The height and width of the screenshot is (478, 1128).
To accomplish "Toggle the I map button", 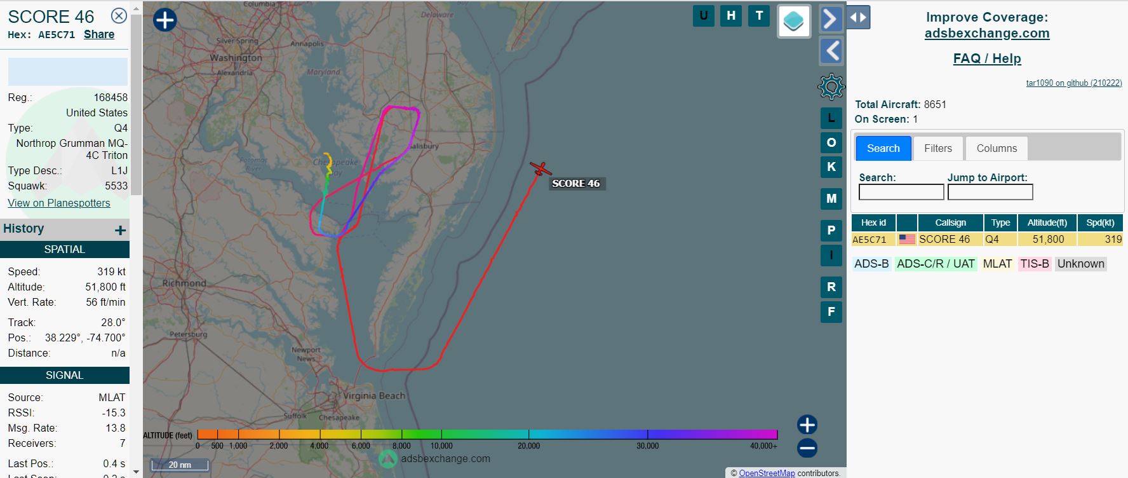I will point(831,255).
